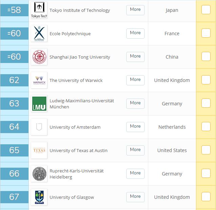
Task: Click the University of Glasgow crest
Action: 39,197
